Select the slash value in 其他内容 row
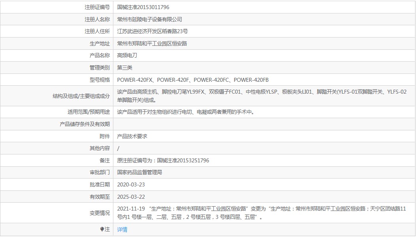Screen dimensions: 416x239 tap(119, 149)
